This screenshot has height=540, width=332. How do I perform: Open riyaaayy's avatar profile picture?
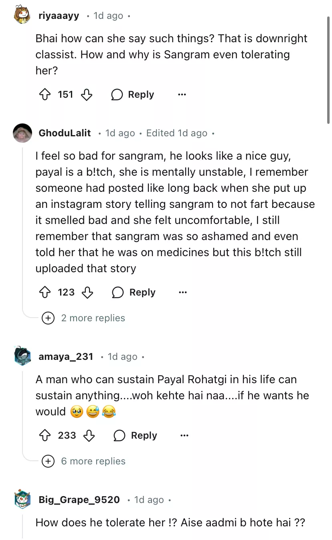tap(22, 16)
